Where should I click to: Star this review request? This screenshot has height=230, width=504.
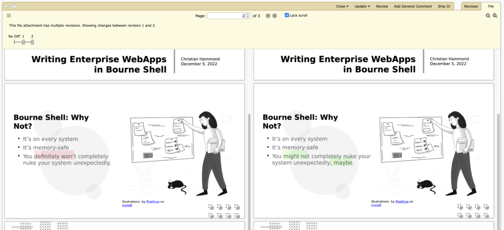pos(6,6)
